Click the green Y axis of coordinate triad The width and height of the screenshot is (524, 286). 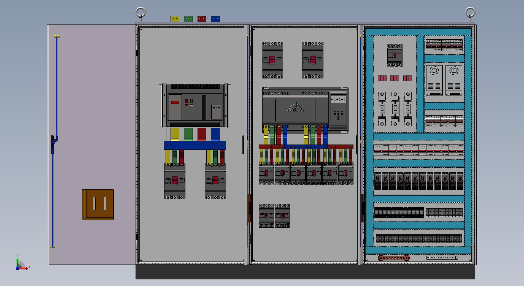(17, 263)
